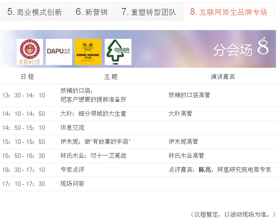This screenshot has height=220, width=278.
Task: Click the DAPU 大朴 brand logo
Action: (x=59, y=52)
